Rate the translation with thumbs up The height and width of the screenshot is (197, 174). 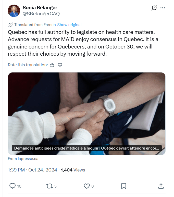tap(52, 65)
